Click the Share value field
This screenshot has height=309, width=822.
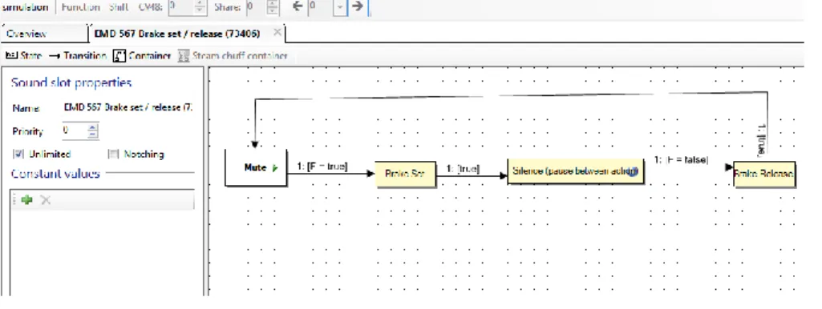[x=257, y=7]
